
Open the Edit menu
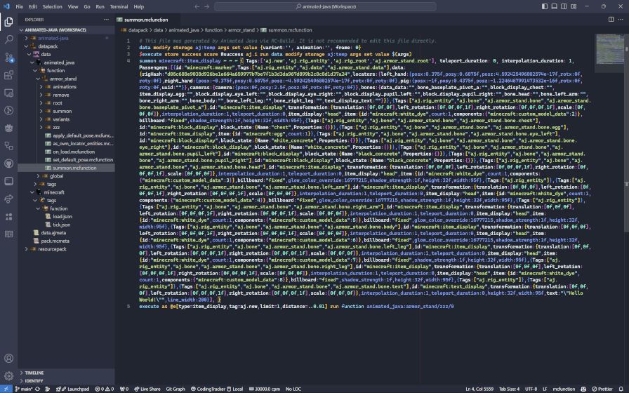[33, 6]
